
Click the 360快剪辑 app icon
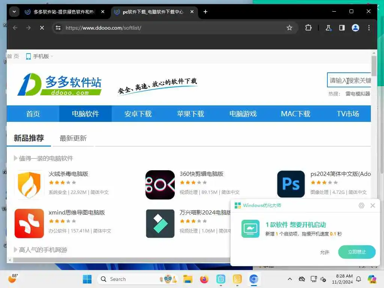160,185
